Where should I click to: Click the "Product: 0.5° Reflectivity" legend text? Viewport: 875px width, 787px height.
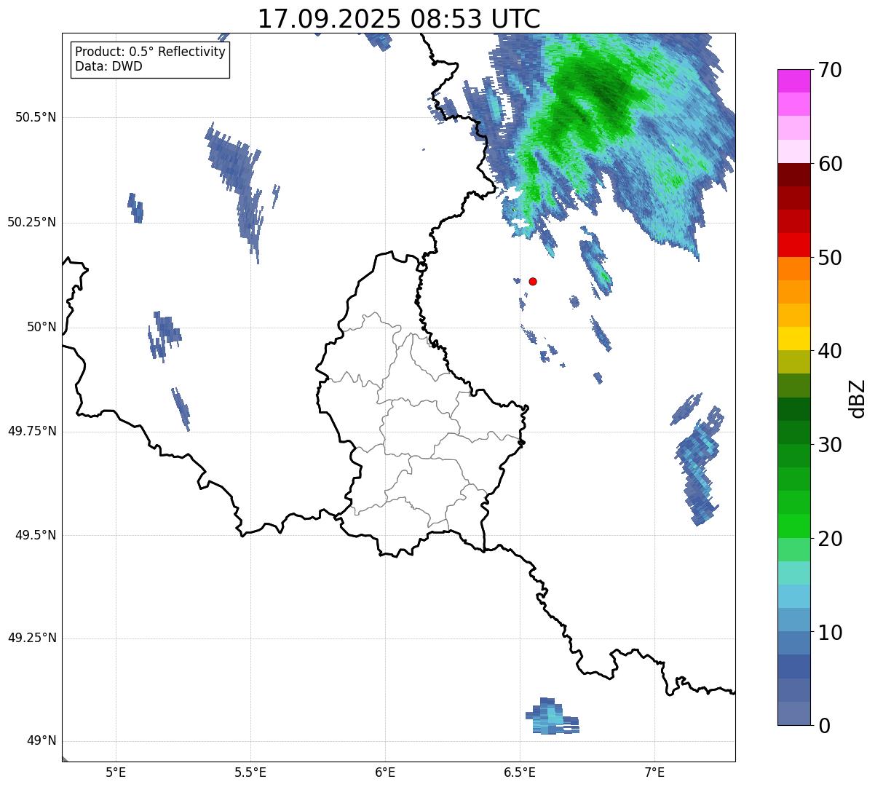pyautogui.click(x=151, y=52)
